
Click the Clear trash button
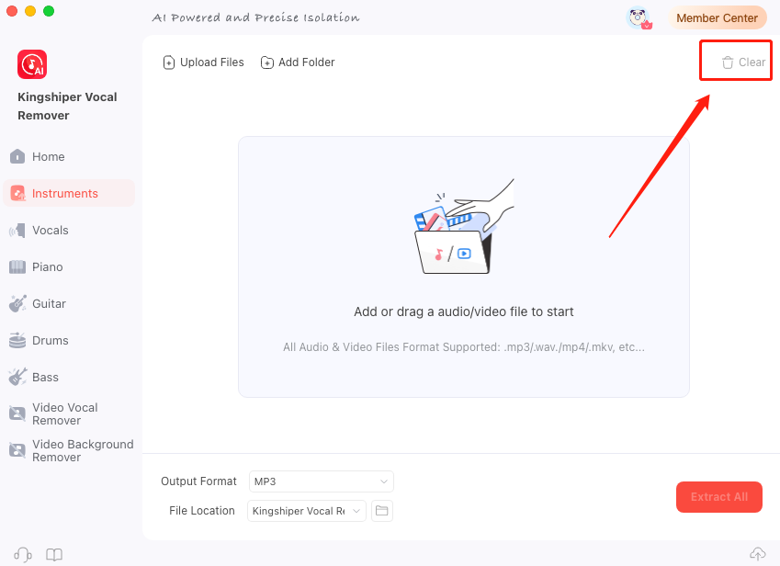tap(743, 62)
